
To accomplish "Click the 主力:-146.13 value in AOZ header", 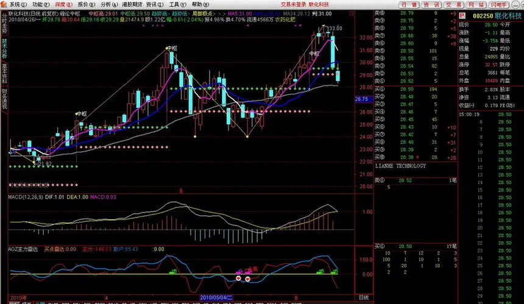I will tap(97, 249).
